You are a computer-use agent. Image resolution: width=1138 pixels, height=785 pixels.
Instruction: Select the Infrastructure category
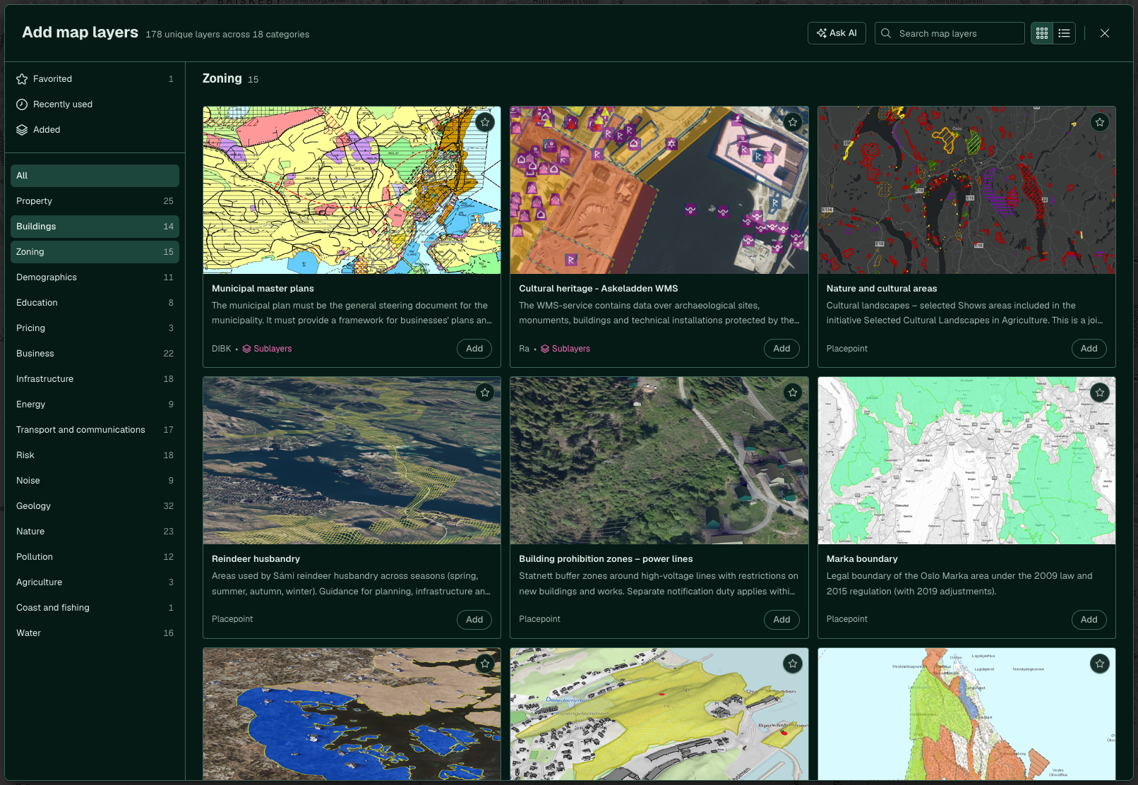point(95,379)
